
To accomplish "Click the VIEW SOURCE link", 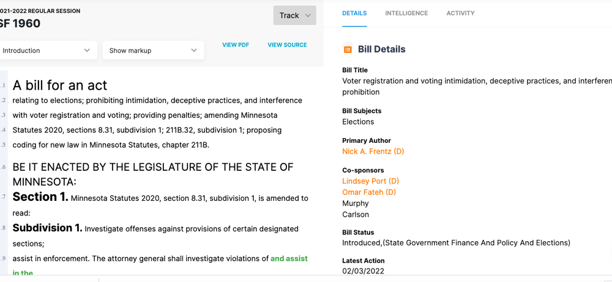I will (x=287, y=45).
